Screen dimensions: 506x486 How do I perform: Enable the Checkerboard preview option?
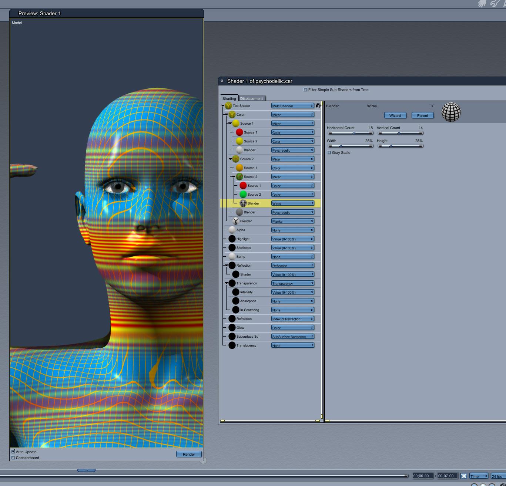tap(13, 458)
